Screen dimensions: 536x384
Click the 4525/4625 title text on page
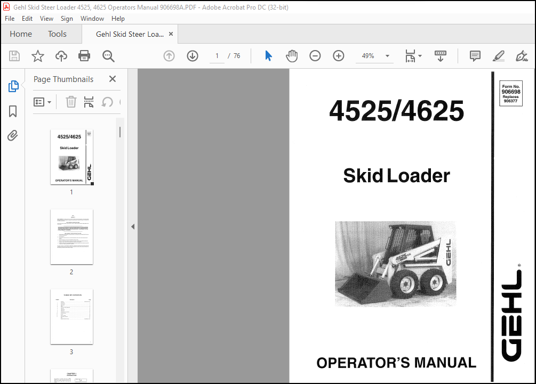396,111
